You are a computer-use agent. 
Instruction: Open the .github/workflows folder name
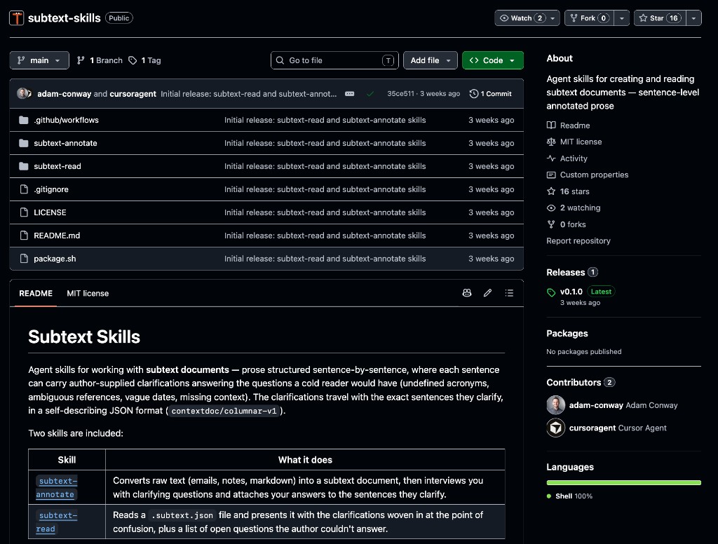[x=66, y=120]
